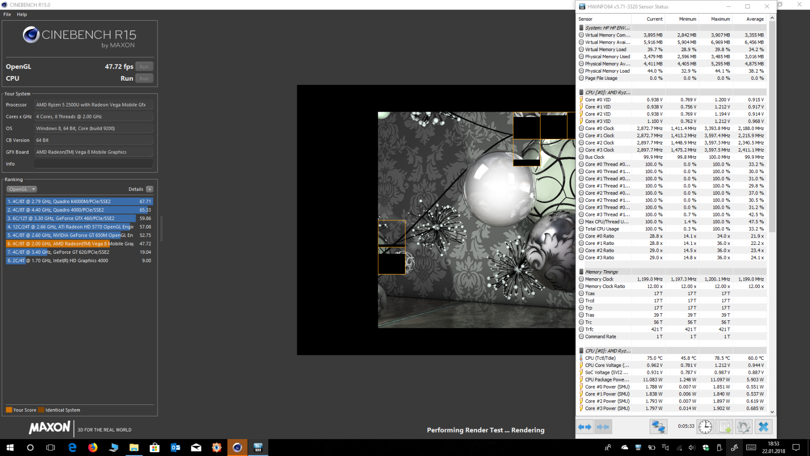The height and width of the screenshot is (456, 810).
Task: Select the Physical Memory Used sensor row
Action: (672, 56)
